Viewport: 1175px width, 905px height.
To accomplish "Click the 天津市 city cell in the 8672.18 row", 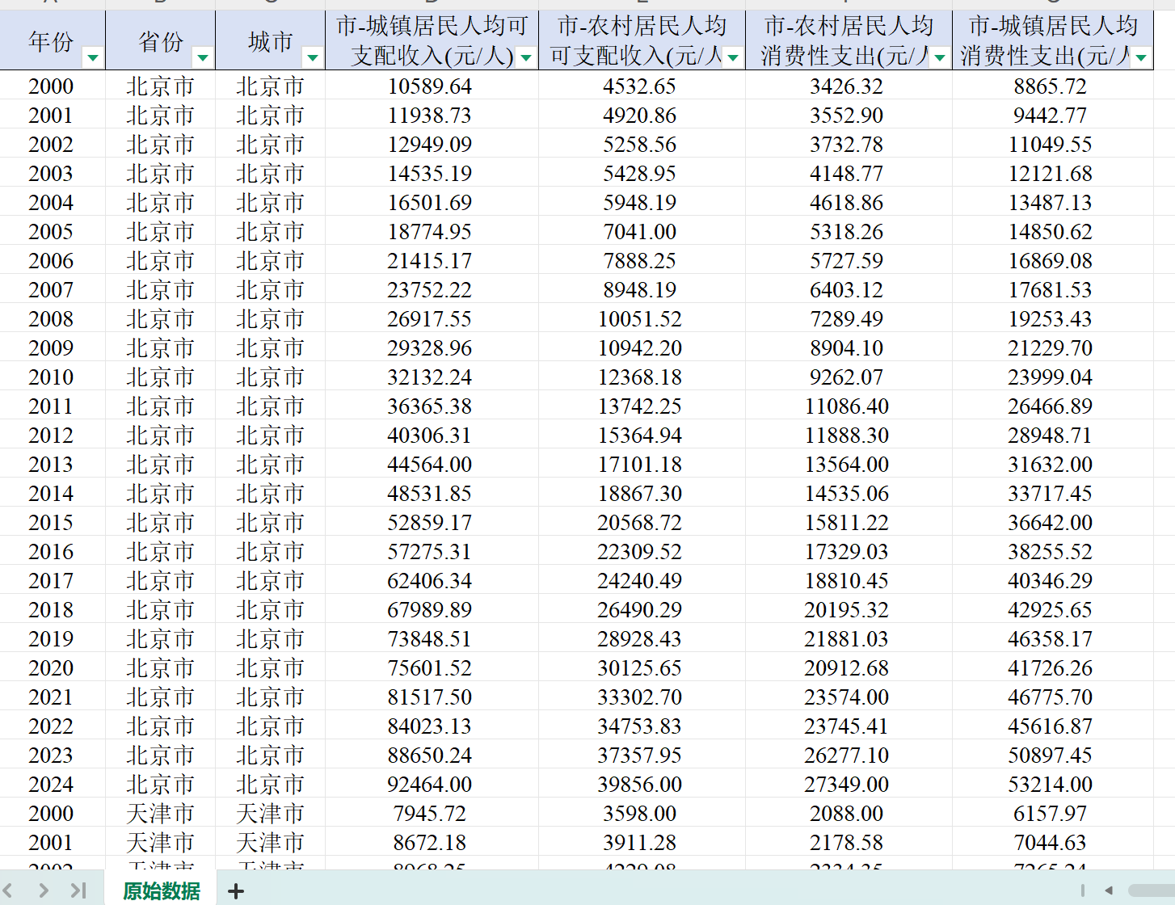I will (271, 843).
